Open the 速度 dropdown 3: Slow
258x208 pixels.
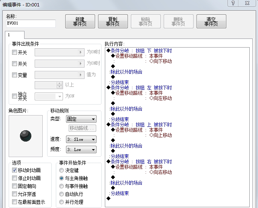pyautogui.click(x=81, y=139)
